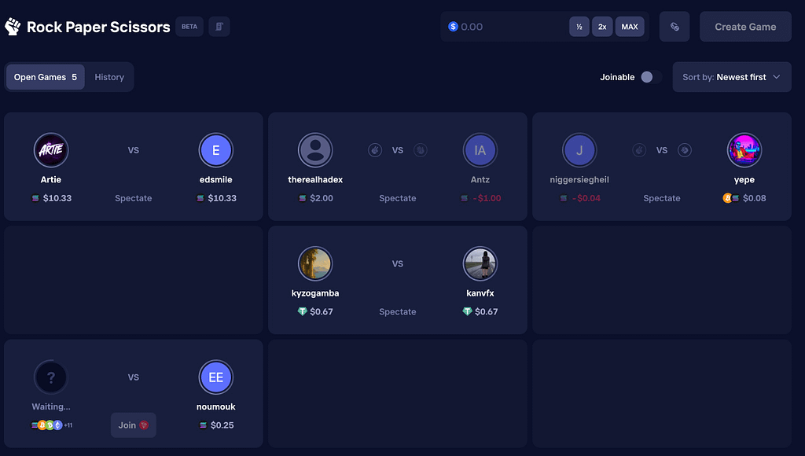
Task: Click the kanvfx username
Action: tap(480, 293)
